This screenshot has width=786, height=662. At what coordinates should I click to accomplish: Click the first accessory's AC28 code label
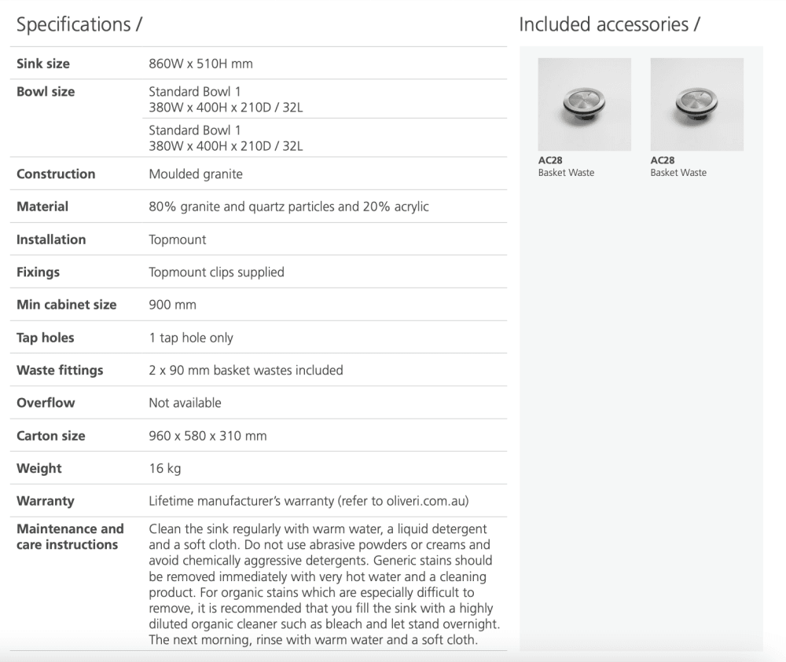tap(550, 160)
